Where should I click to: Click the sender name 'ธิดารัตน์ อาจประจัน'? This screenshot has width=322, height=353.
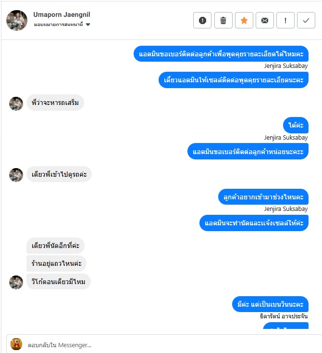point(284,316)
